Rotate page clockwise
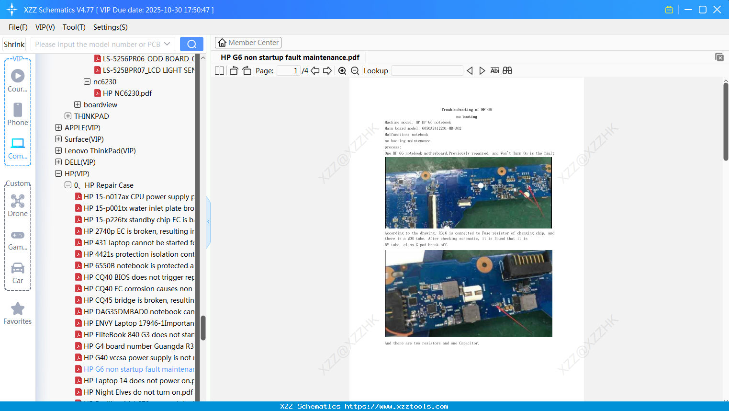 pyautogui.click(x=247, y=71)
